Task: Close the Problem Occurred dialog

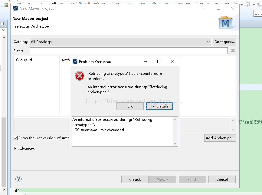Action: tap(173, 61)
